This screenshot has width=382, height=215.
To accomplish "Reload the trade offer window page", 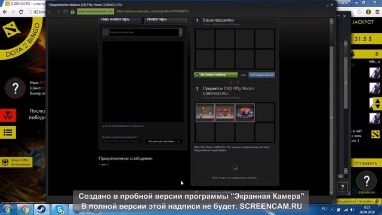I will (66, 11).
